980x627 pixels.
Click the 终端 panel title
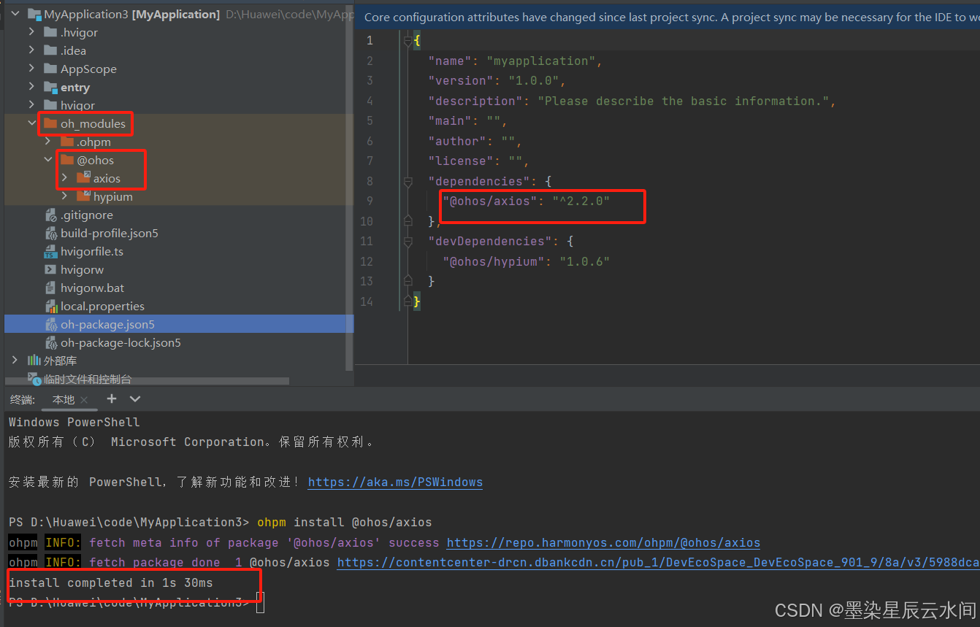tap(22, 400)
